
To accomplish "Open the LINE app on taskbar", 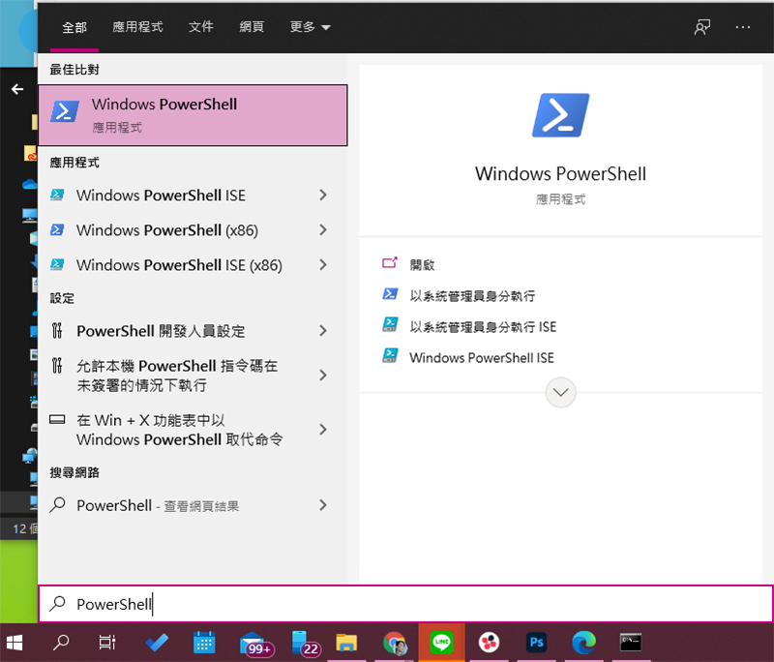I will coord(441,643).
